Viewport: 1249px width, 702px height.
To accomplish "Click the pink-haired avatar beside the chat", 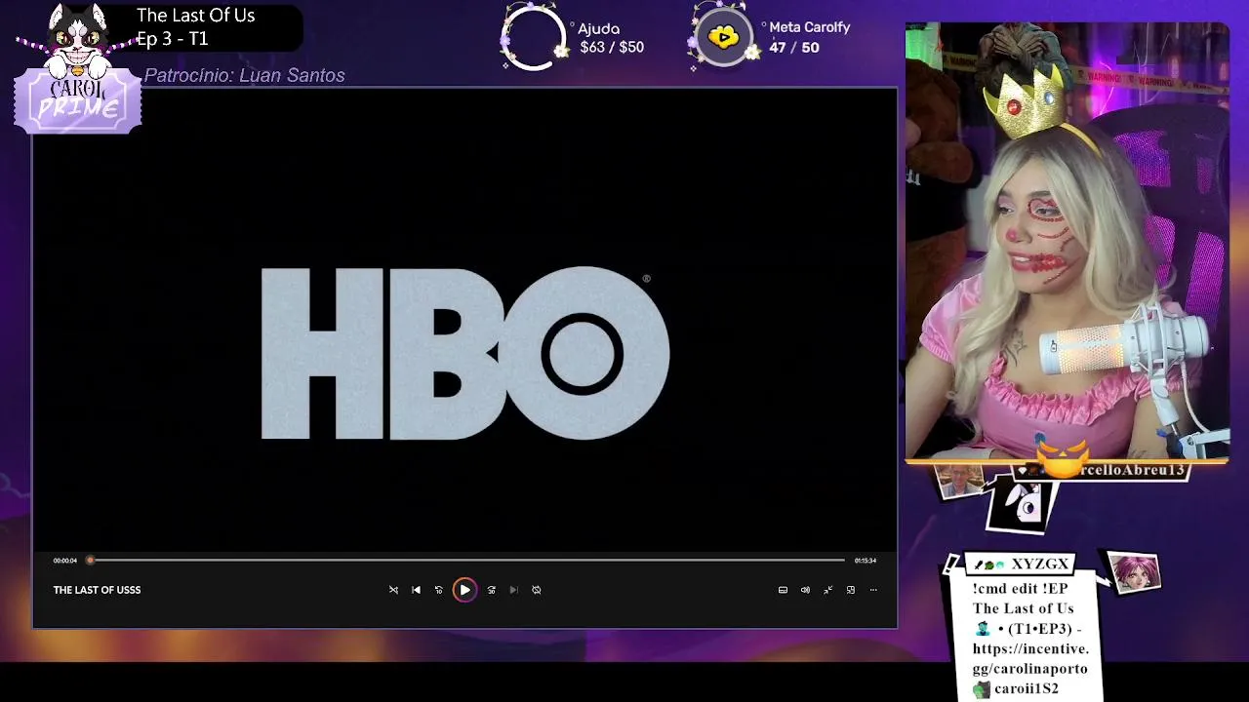I will click(x=1134, y=572).
